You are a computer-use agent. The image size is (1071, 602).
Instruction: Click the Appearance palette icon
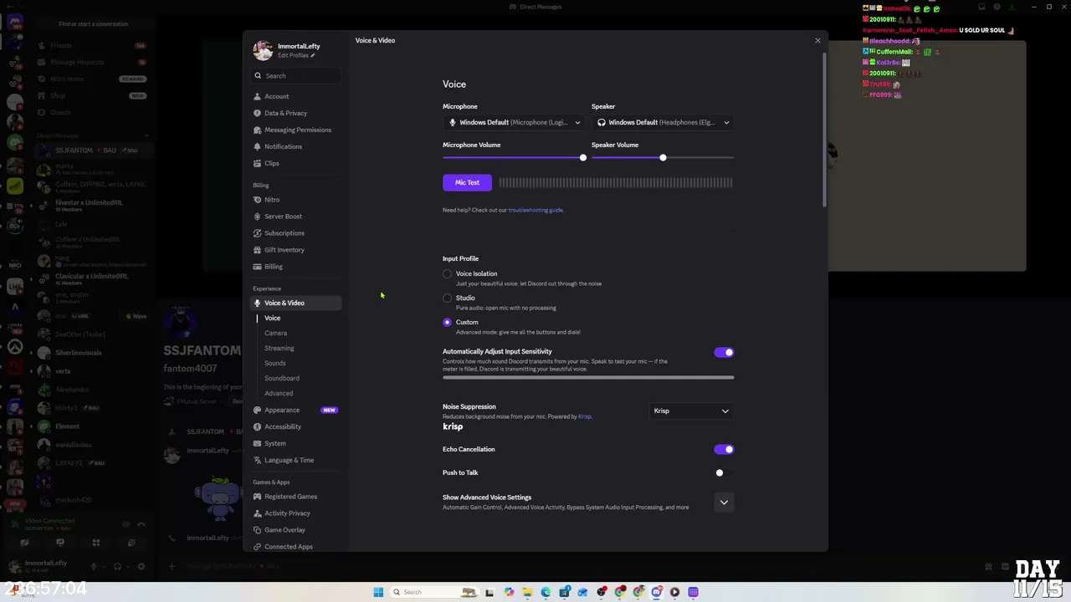(x=258, y=410)
